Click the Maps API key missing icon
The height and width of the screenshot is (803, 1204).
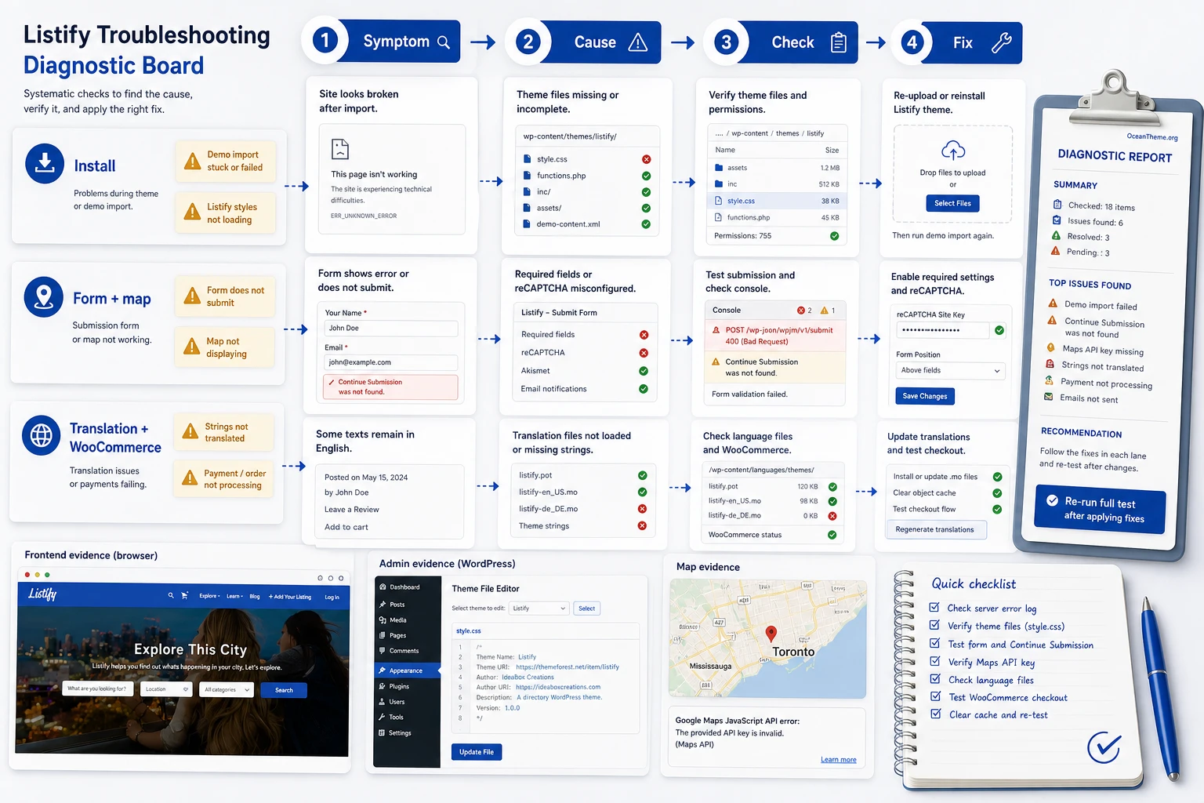[x=1050, y=347]
